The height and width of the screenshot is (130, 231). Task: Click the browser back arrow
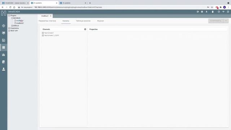click(3, 7)
